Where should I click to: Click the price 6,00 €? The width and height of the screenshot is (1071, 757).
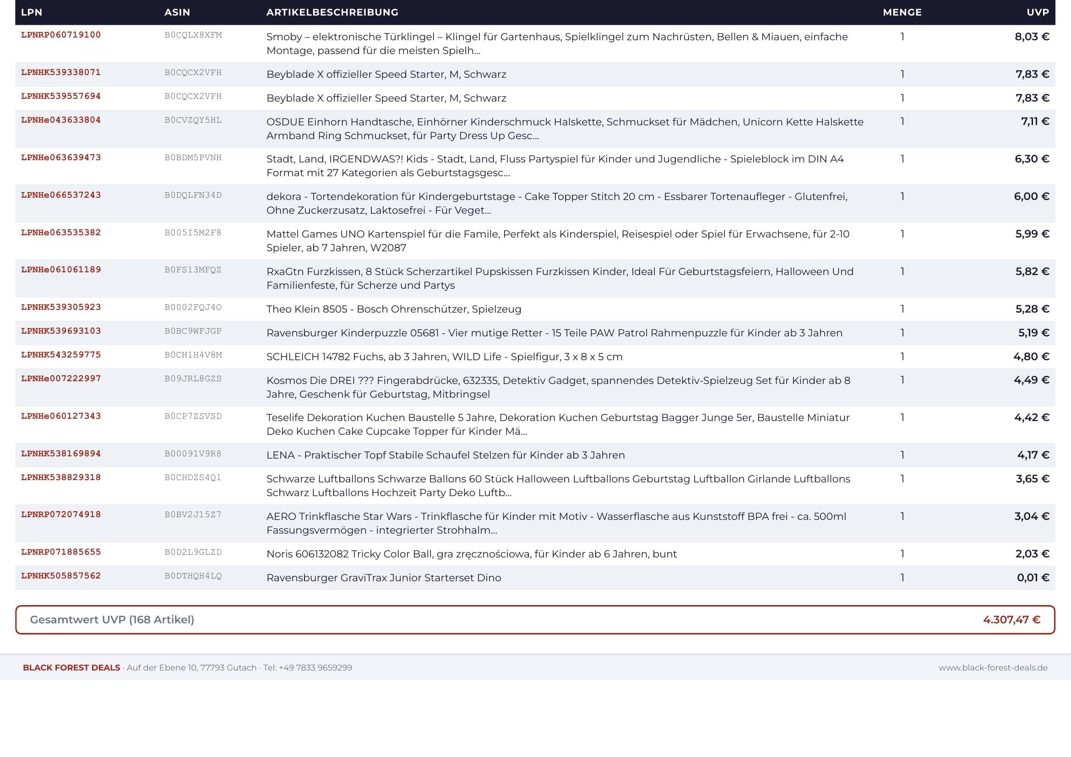click(x=1031, y=196)
